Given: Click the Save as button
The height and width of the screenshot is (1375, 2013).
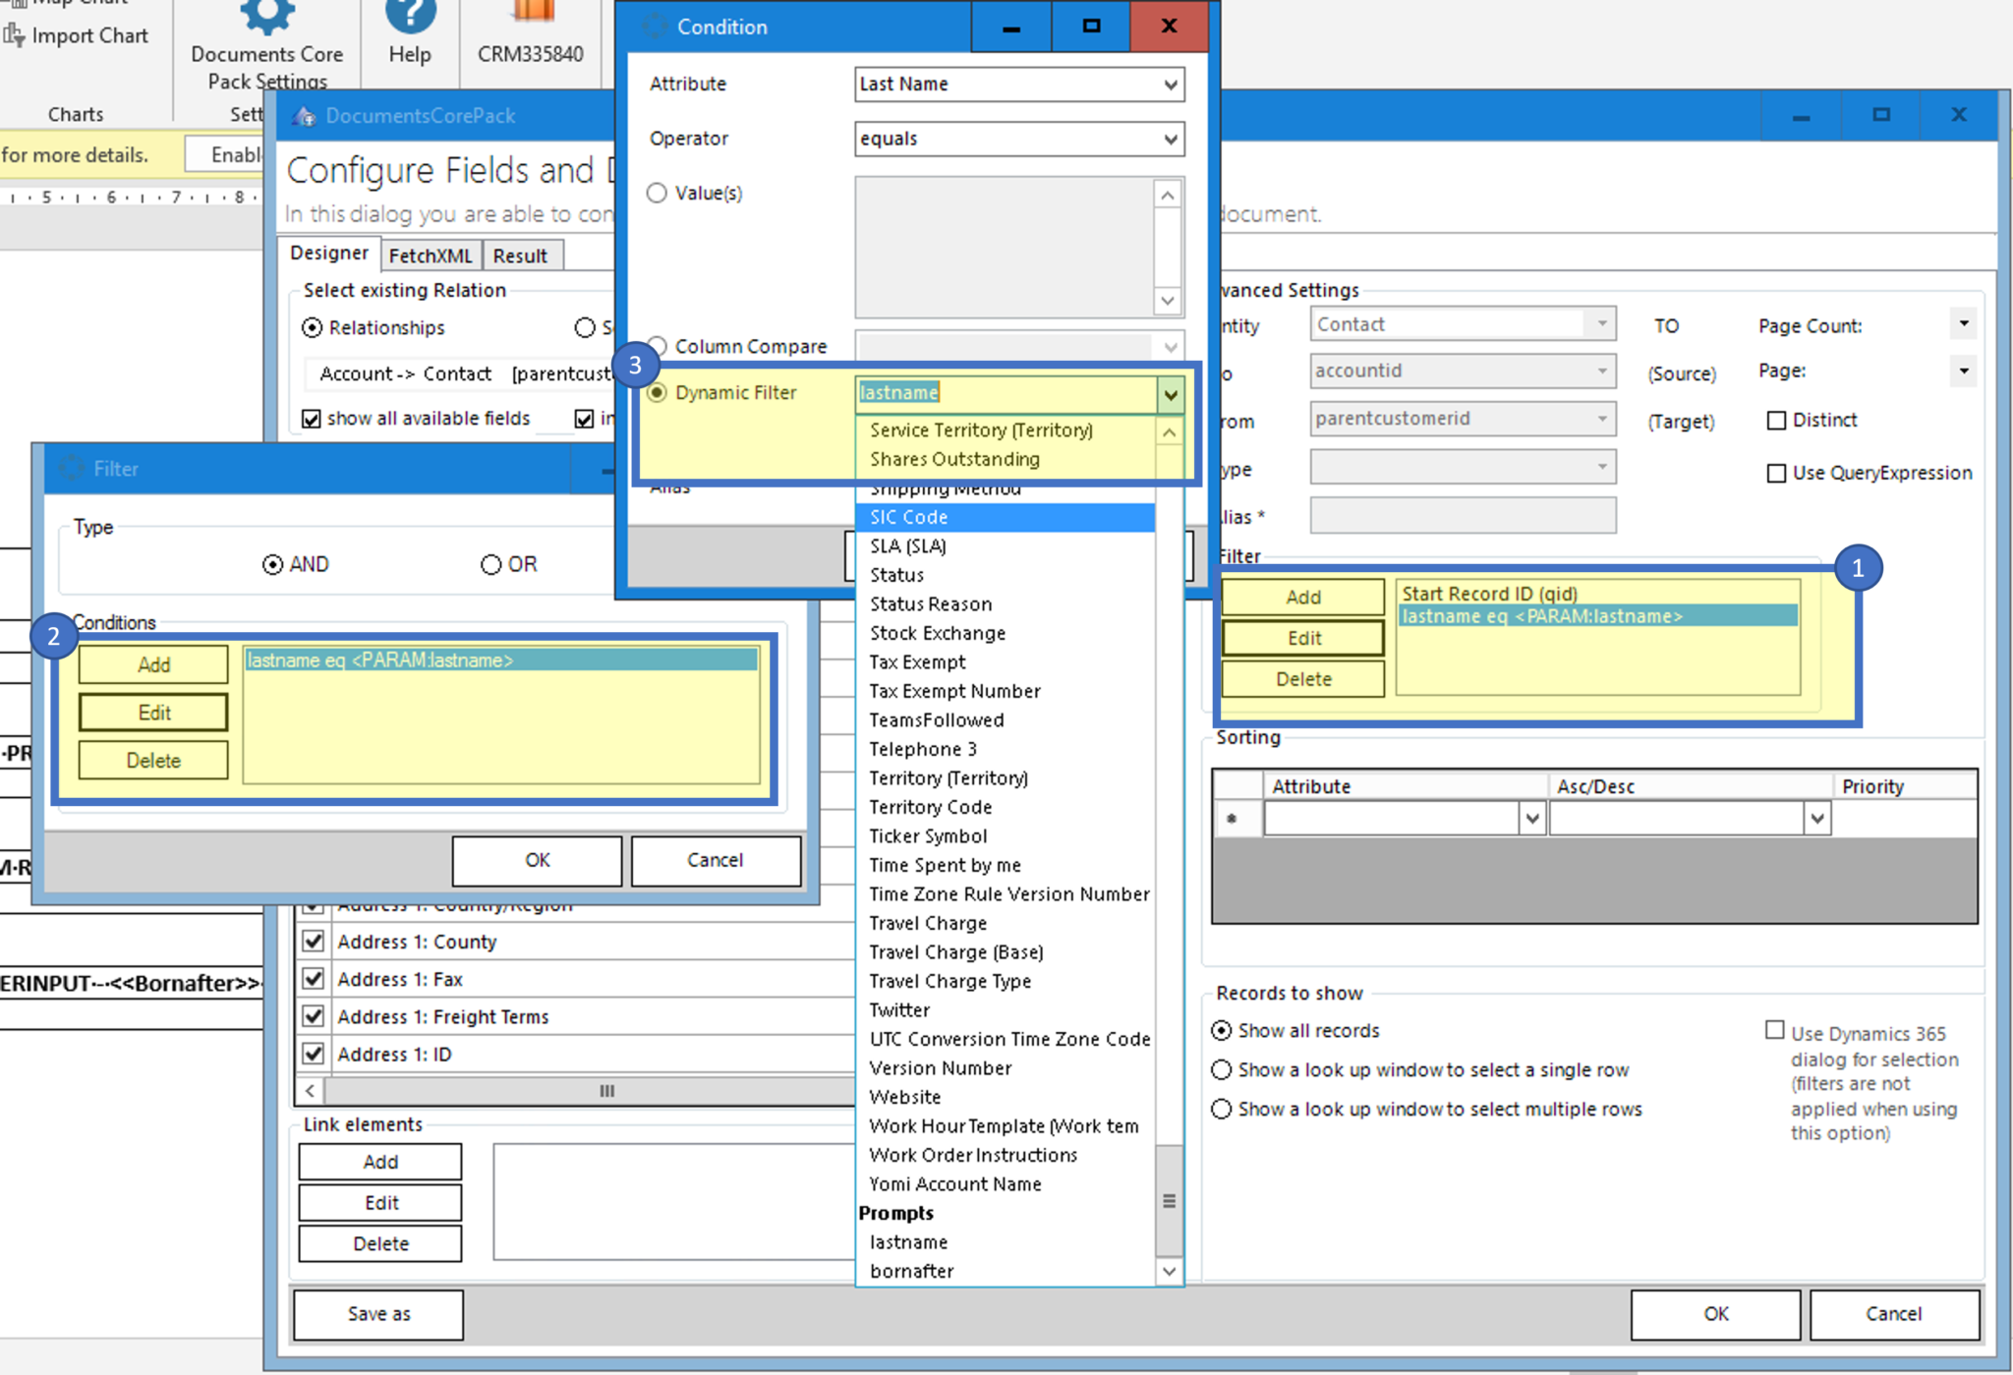Looking at the screenshot, I should [x=377, y=1314].
